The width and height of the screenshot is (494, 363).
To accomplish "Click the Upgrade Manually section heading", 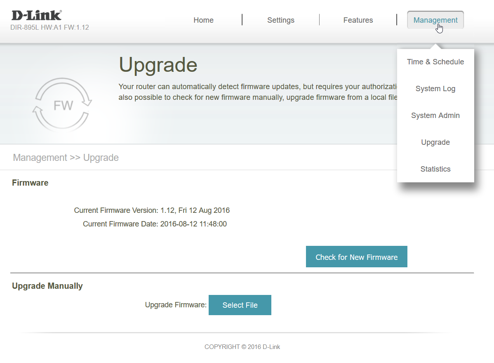I will pyautogui.click(x=47, y=286).
